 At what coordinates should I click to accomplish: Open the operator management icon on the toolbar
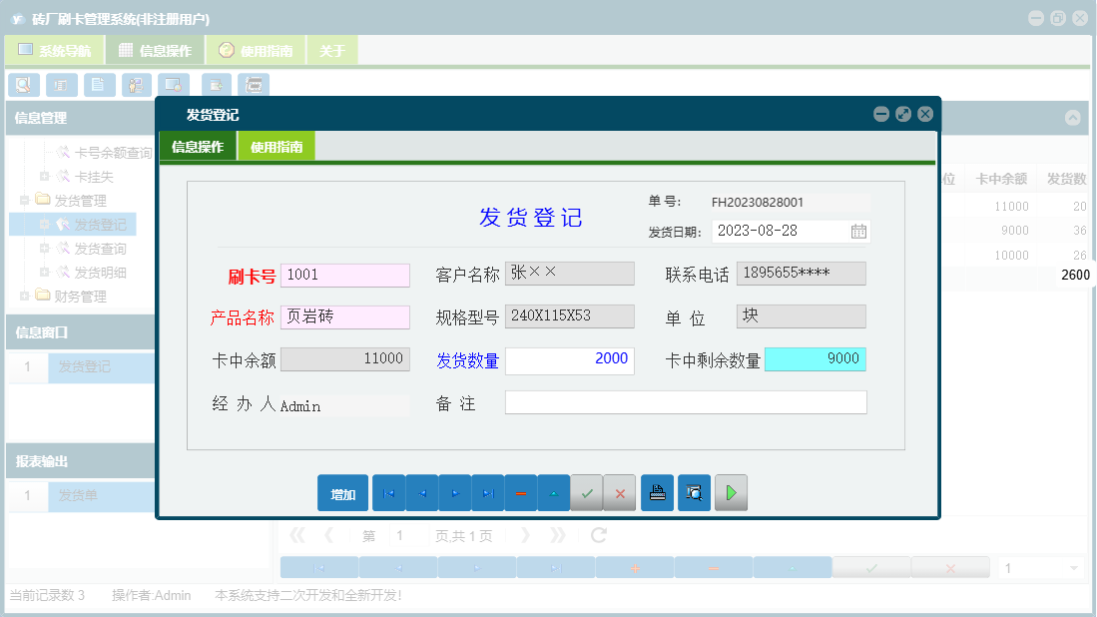click(136, 85)
